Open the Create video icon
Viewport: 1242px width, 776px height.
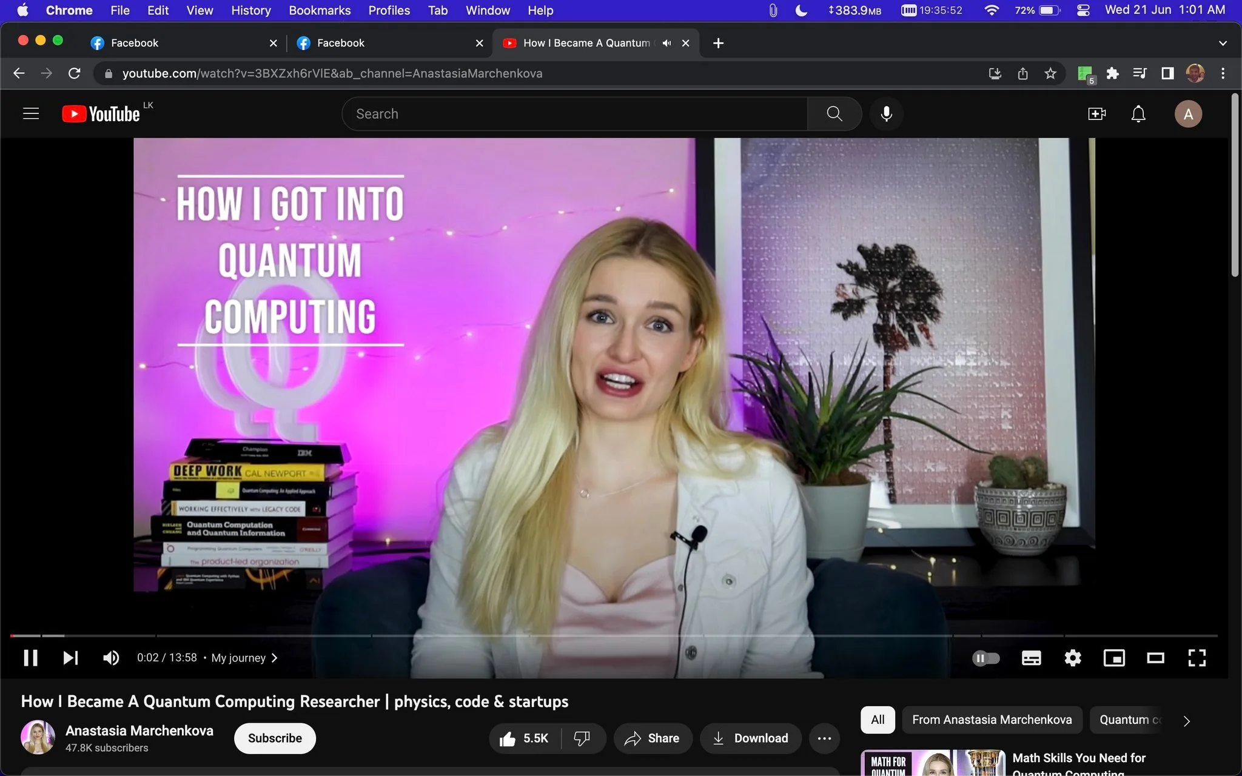tap(1096, 113)
